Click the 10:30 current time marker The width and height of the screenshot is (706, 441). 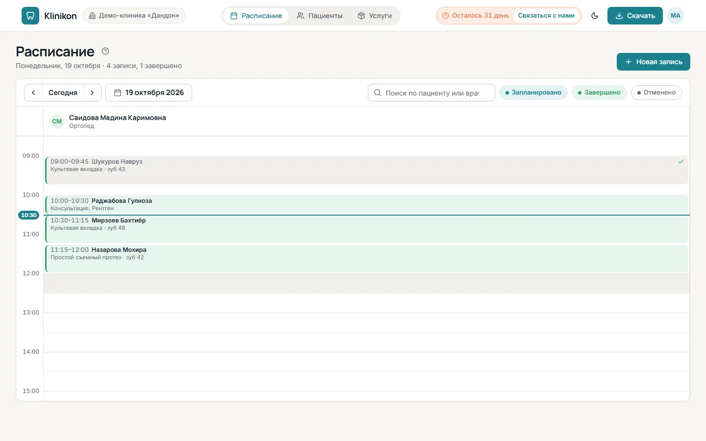[x=29, y=215]
